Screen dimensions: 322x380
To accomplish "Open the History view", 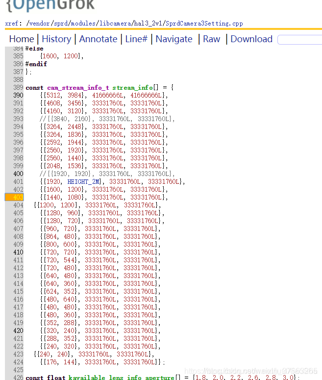I will 56,39.
